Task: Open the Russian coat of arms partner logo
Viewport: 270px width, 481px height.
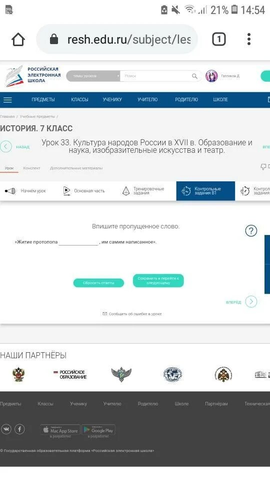Action: coord(18,375)
